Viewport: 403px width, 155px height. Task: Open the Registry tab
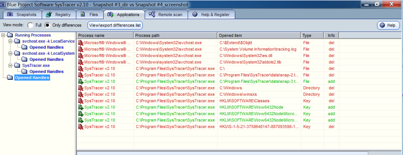59,14
